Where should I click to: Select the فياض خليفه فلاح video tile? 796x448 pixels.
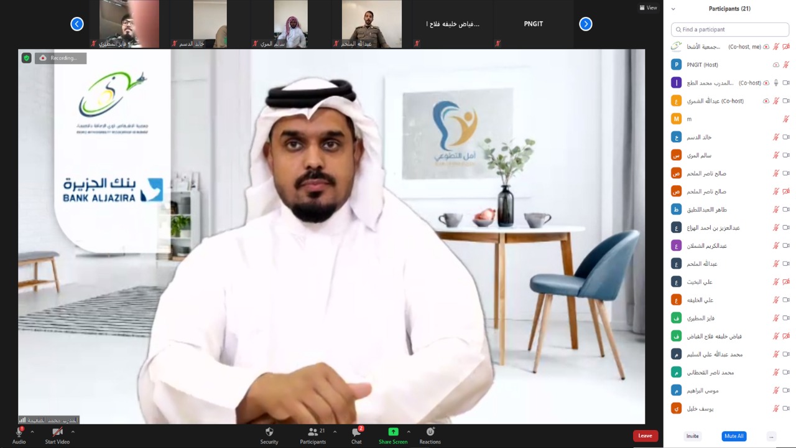tap(453, 24)
